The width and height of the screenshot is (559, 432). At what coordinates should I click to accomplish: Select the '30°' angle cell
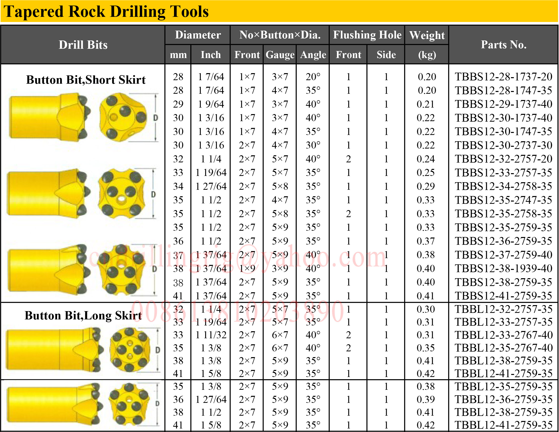(313, 145)
